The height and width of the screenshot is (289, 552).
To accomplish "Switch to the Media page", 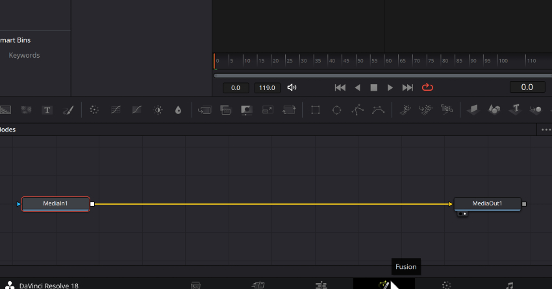I will click(x=195, y=285).
